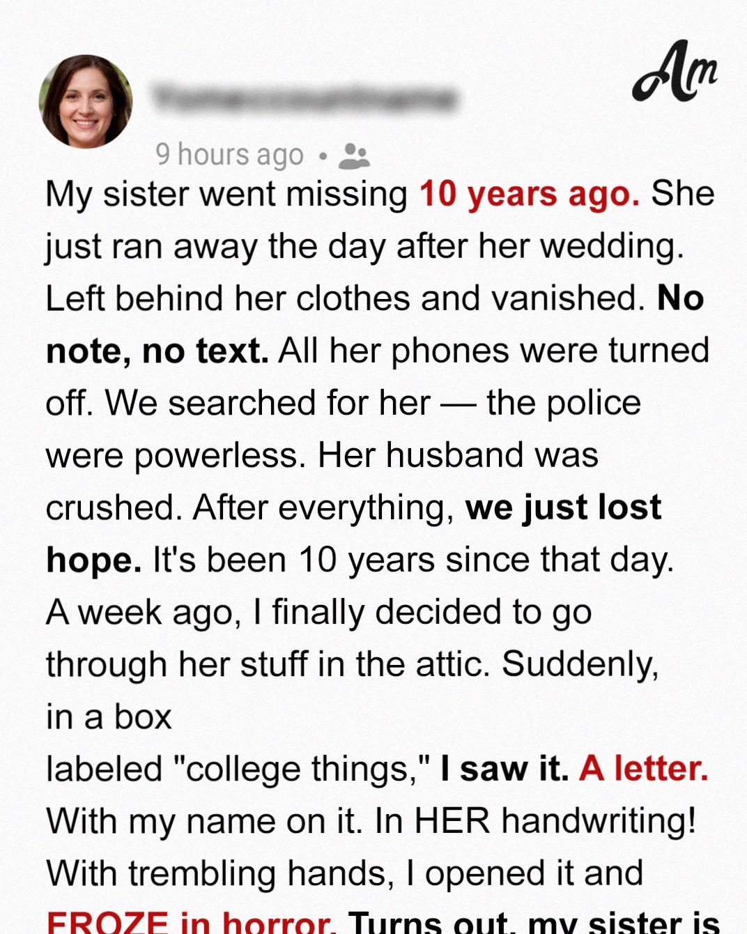The width and height of the screenshot is (747, 934).
Task: Open the blurred account name
Action: pos(304,98)
